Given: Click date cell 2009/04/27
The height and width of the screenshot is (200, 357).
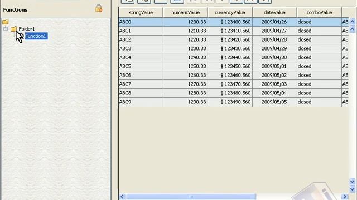Looking at the screenshot, I should click(x=274, y=31).
